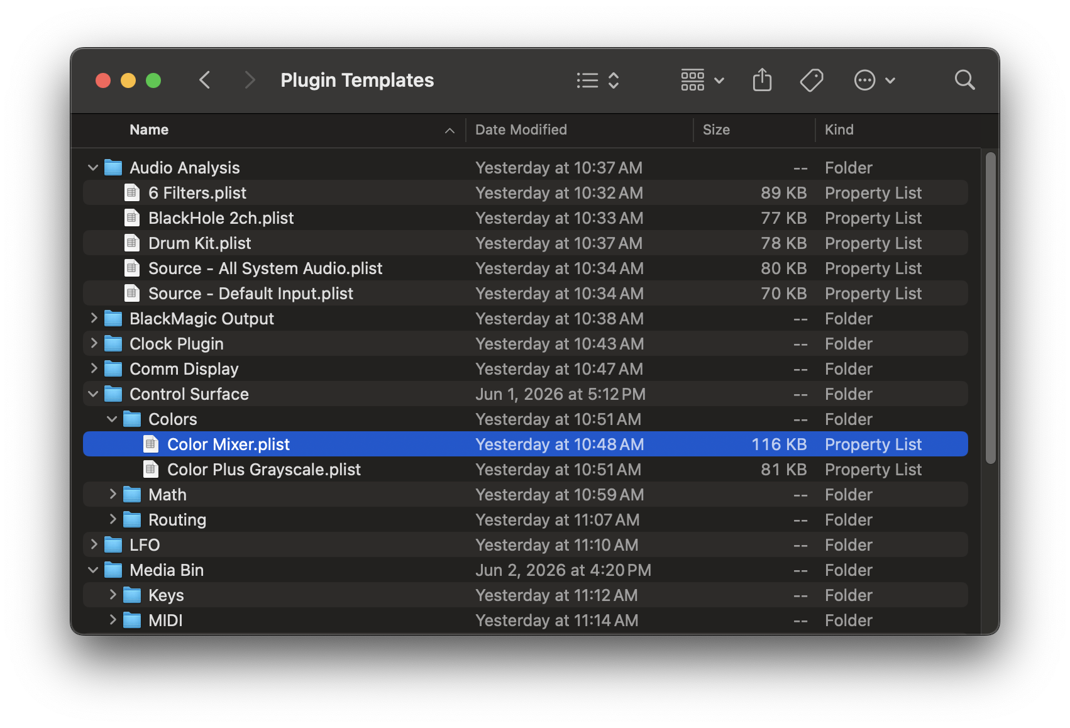Click the Share toolbar icon

[x=762, y=80]
